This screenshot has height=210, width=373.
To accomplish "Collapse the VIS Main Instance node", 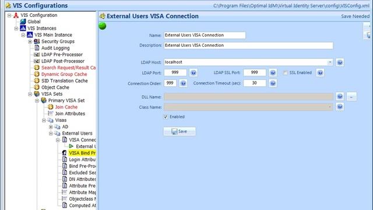I will 23,35.
